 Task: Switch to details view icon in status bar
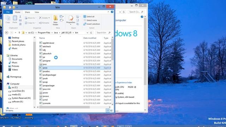click(107, 110)
